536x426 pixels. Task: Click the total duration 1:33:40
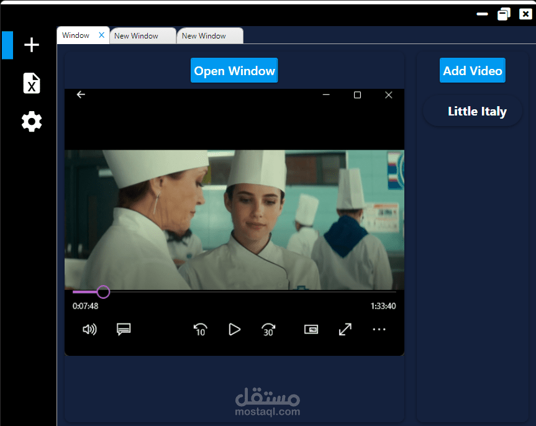point(383,306)
